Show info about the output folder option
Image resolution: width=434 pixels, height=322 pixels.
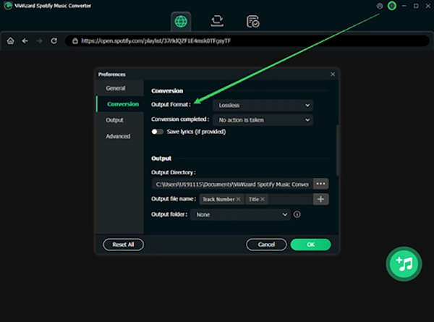297,214
